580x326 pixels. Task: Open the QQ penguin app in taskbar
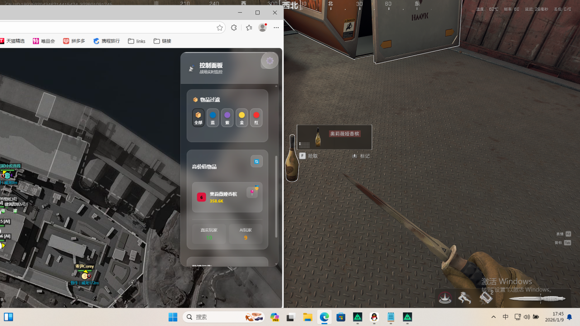pyautogui.click(x=374, y=317)
